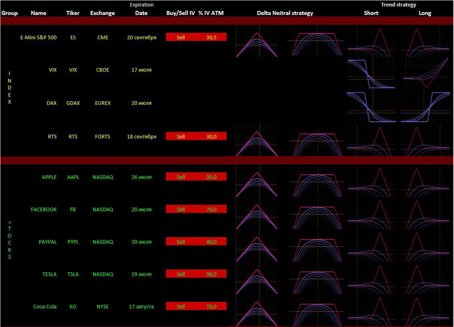Select the TSLA ticker cell

pyautogui.click(x=73, y=274)
